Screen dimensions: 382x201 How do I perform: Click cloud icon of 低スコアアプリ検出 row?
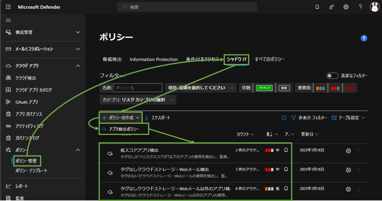coord(110,154)
